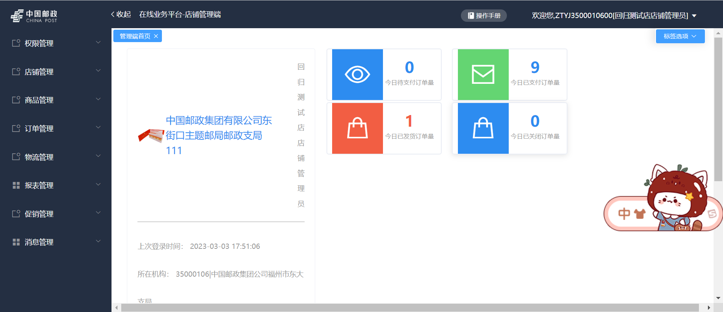Click the 消息管理 grid icon

click(x=16, y=242)
